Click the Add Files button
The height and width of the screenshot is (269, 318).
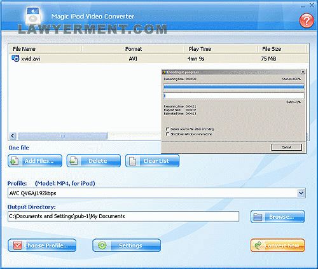coord(35,161)
